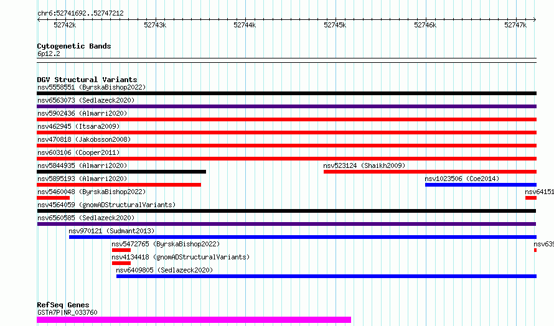Click the 52745k ruler tick label

pos(335,25)
